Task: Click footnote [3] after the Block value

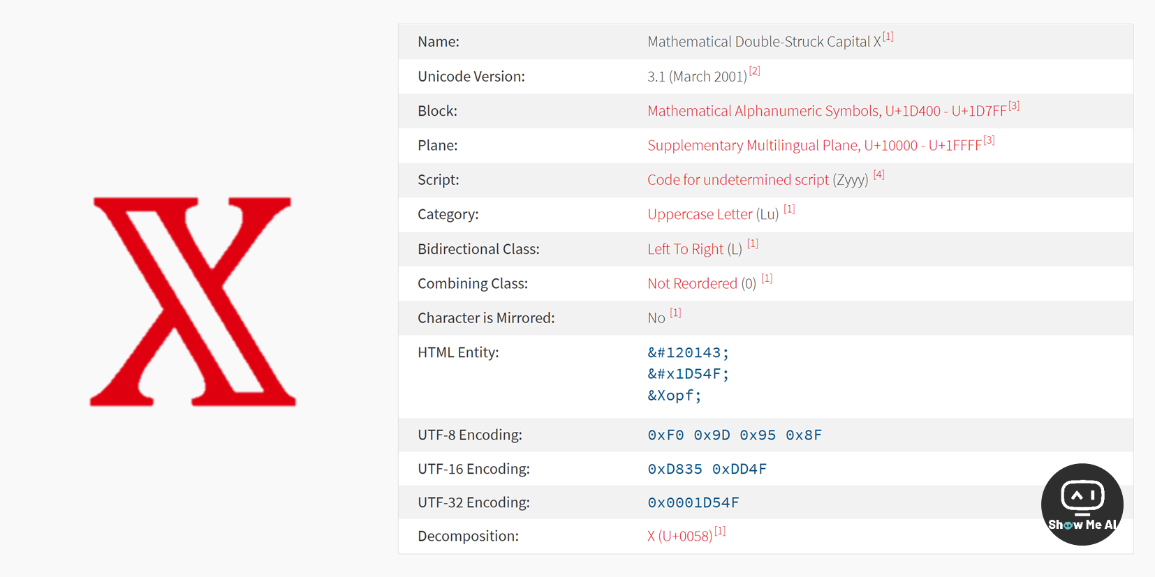Action: pyautogui.click(x=1014, y=105)
